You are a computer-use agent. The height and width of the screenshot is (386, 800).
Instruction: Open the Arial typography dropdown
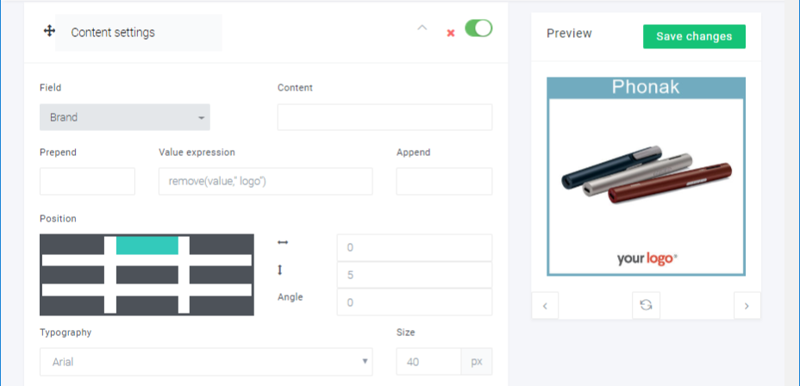pyautogui.click(x=206, y=362)
